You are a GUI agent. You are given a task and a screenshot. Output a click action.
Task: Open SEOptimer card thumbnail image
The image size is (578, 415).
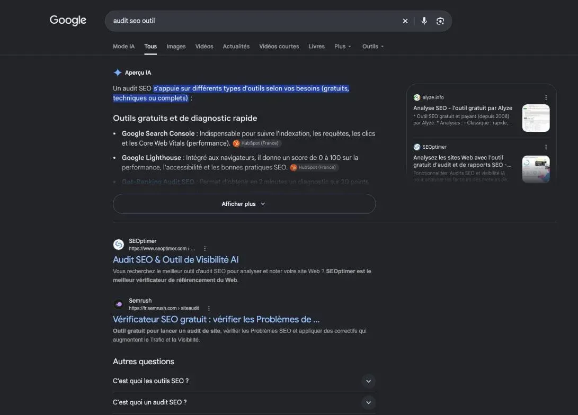coord(536,169)
